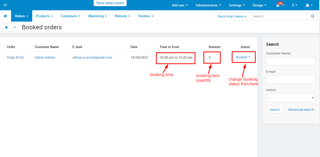Open the Add-ons menu

tap(180, 5)
